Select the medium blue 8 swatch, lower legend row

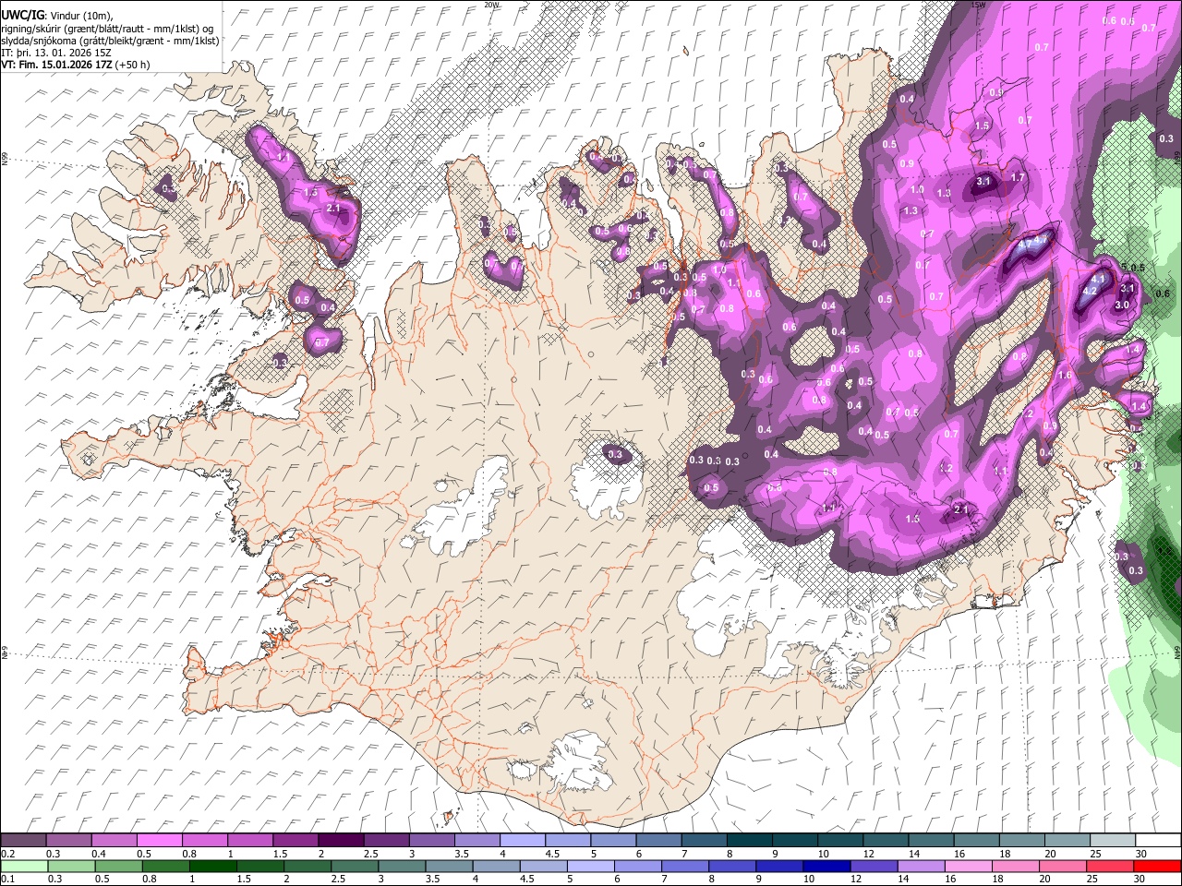[732, 866]
